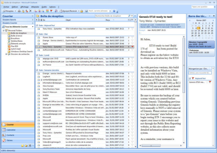Click the reading pane horizontal scrollbar thumb
217x153 pixels.
[x=151, y=146]
